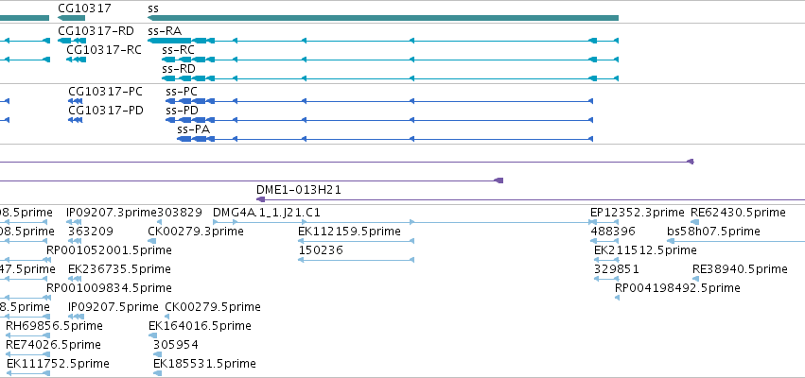Select the CG10317-PD label

[106, 111]
